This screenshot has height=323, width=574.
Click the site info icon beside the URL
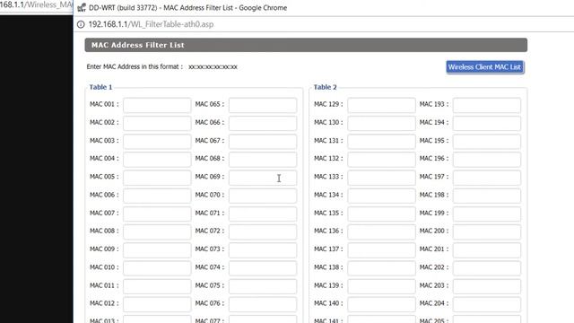(x=81, y=24)
